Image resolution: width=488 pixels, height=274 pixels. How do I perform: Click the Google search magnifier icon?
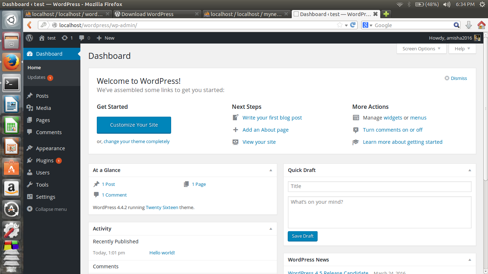tap(457, 25)
